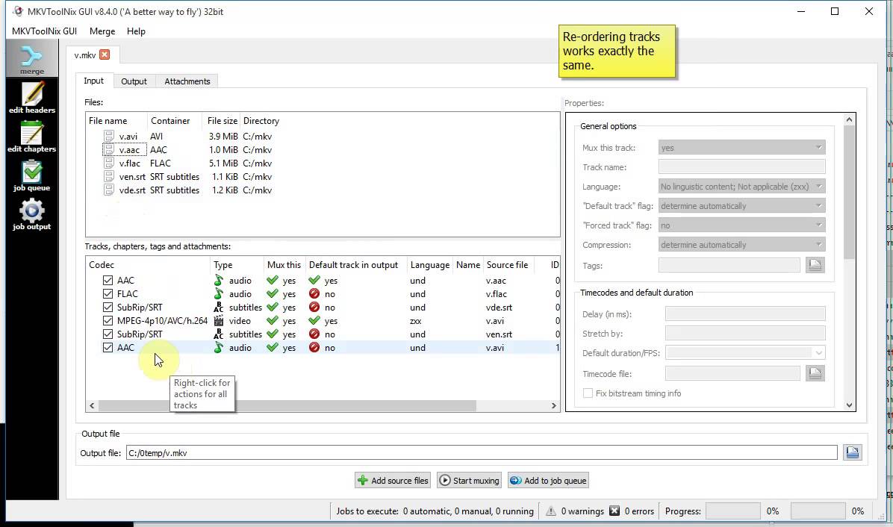Sort tracks by Language column header
The image size is (893, 527).
429,265
